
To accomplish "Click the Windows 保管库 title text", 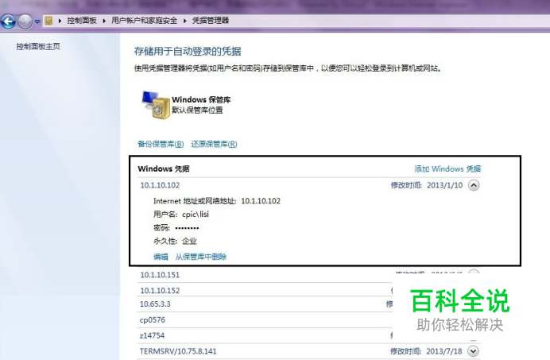I will 201,99.
